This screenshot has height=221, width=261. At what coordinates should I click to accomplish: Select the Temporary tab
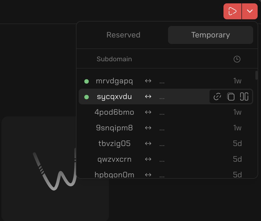click(210, 35)
